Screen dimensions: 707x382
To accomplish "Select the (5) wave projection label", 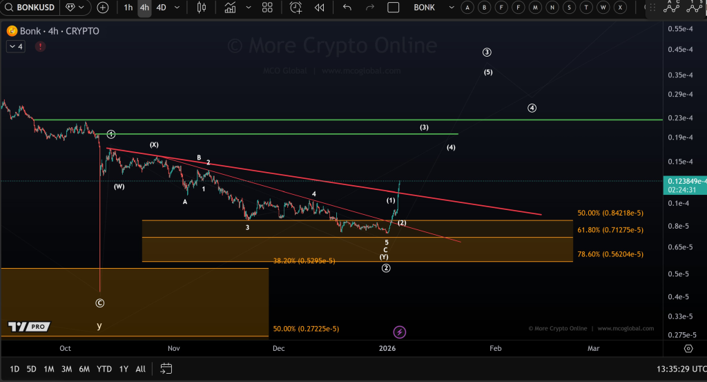I will tap(488, 72).
